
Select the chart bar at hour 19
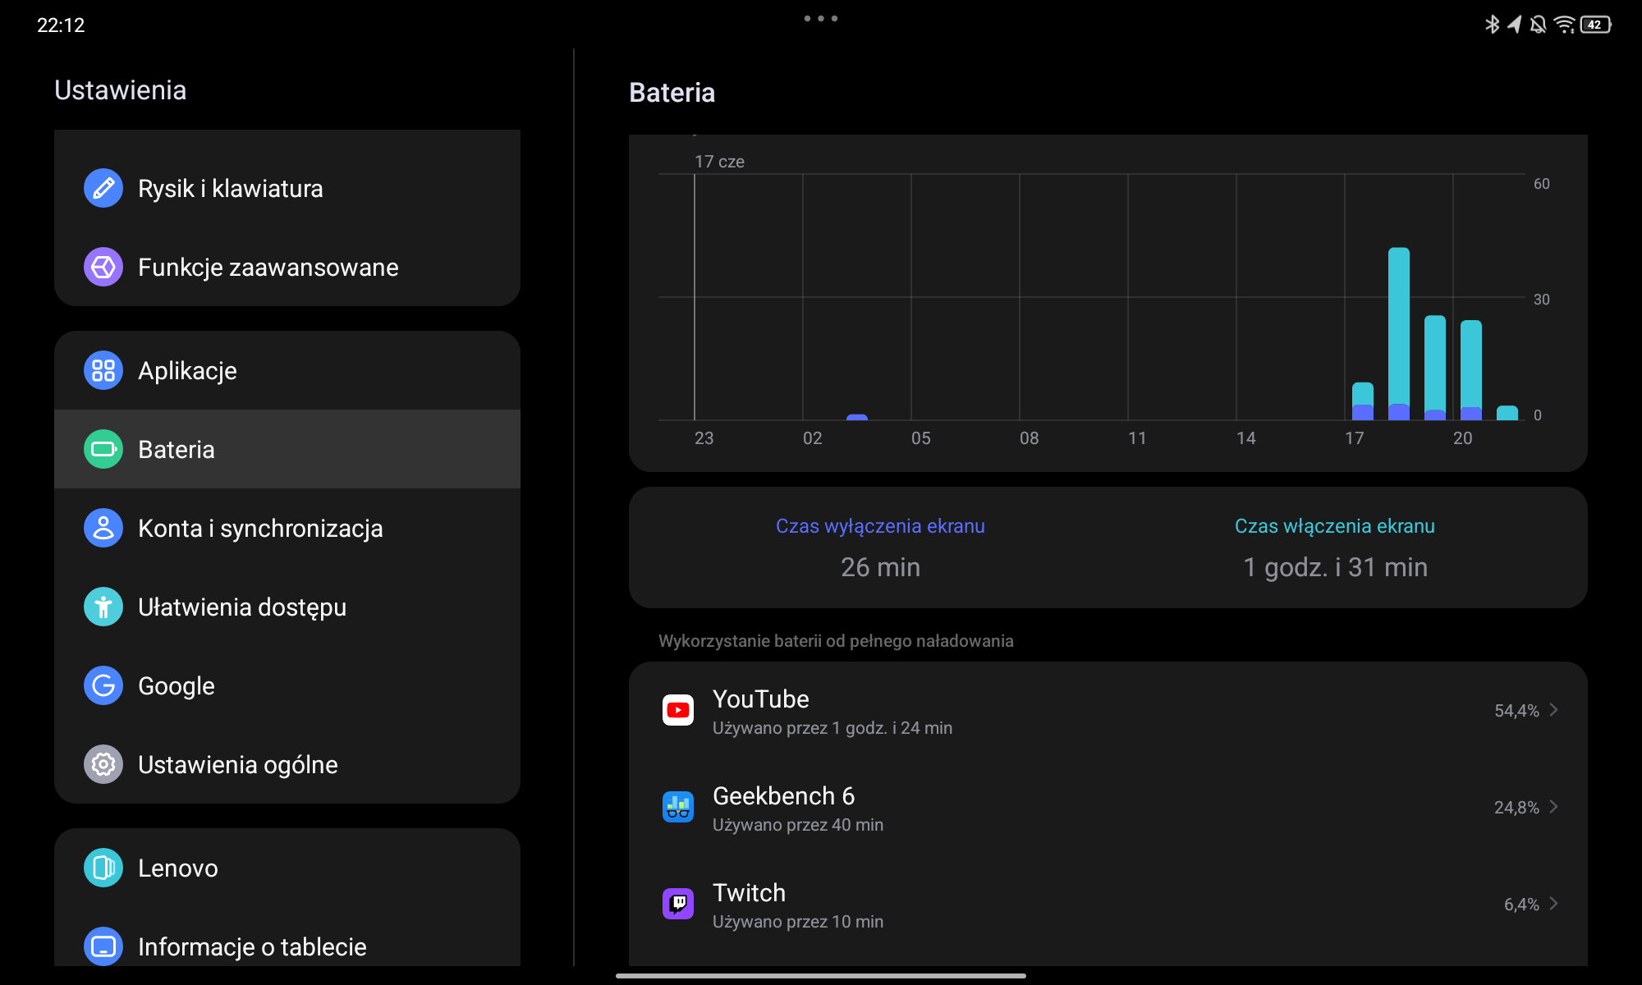click(1435, 368)
